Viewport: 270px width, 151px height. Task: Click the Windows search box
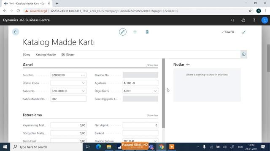click(x=47, y=147)
